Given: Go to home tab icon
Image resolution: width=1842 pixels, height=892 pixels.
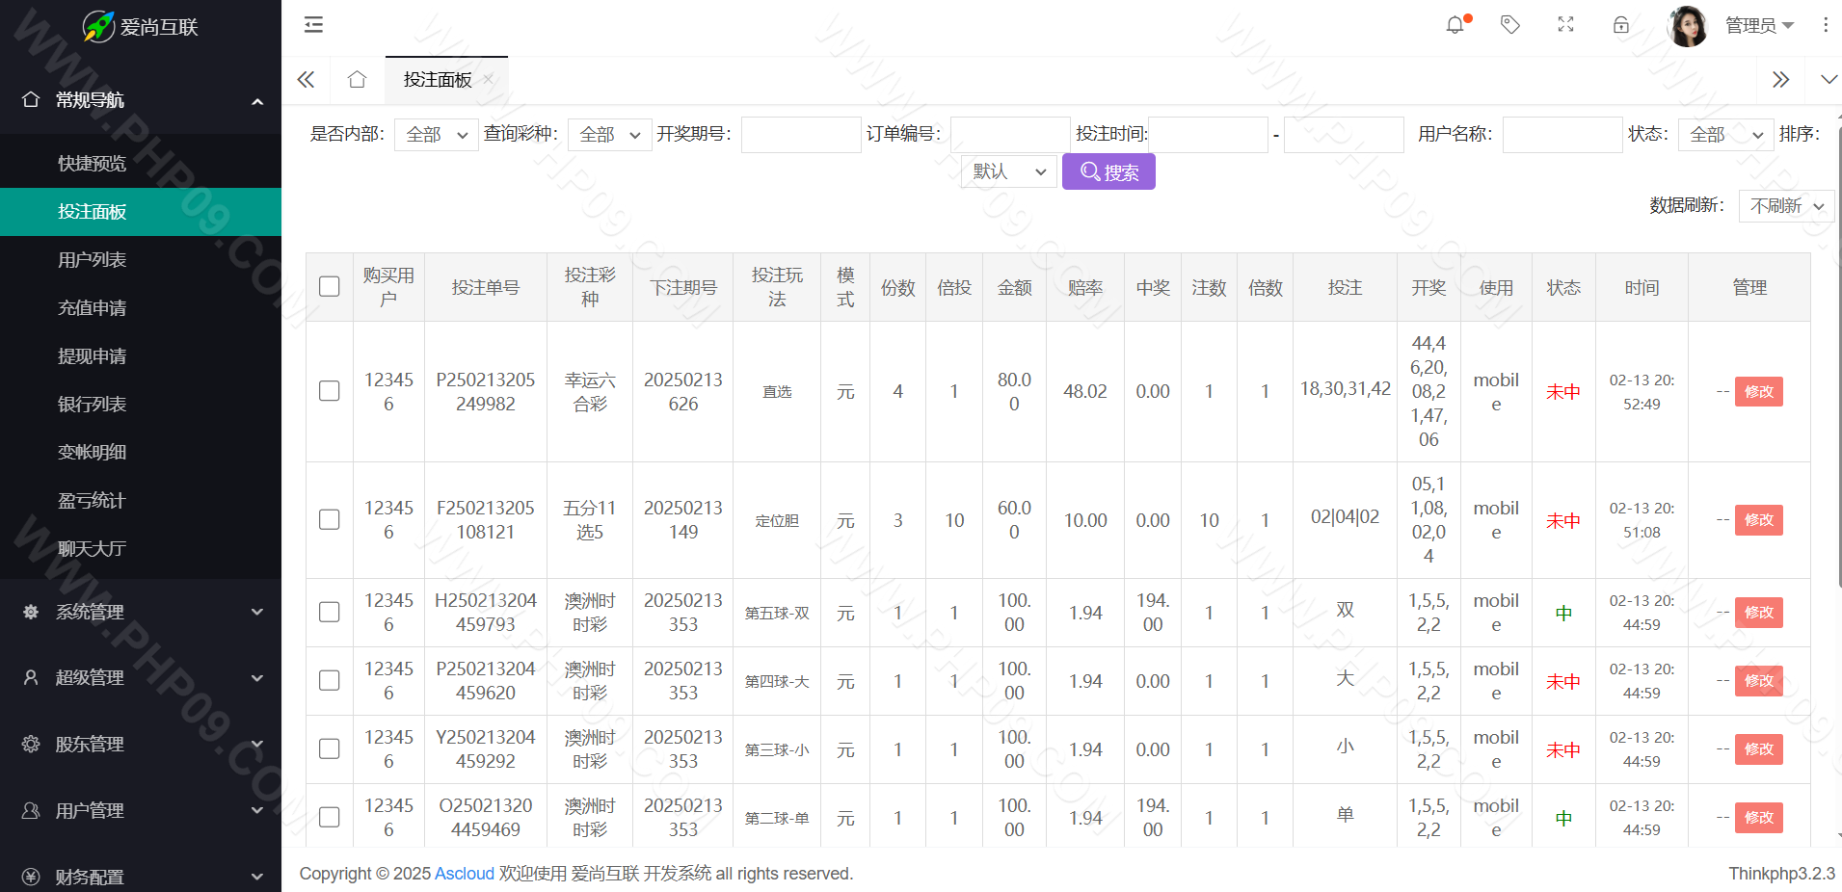Looking at the screenshot, I should (357, 80).
